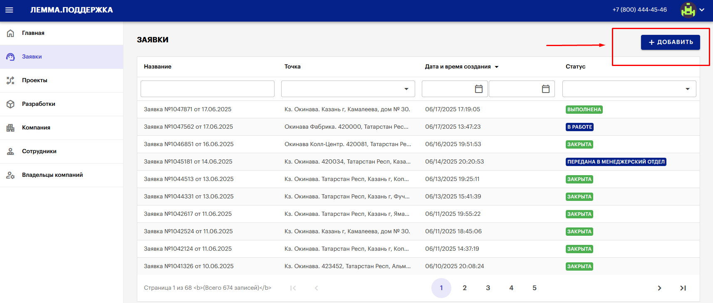Image resolution: width=713 pixels, height=303 pixels.
Task: Open Заявка №1047562 от 17.06.2025
Action: point(188,127)
